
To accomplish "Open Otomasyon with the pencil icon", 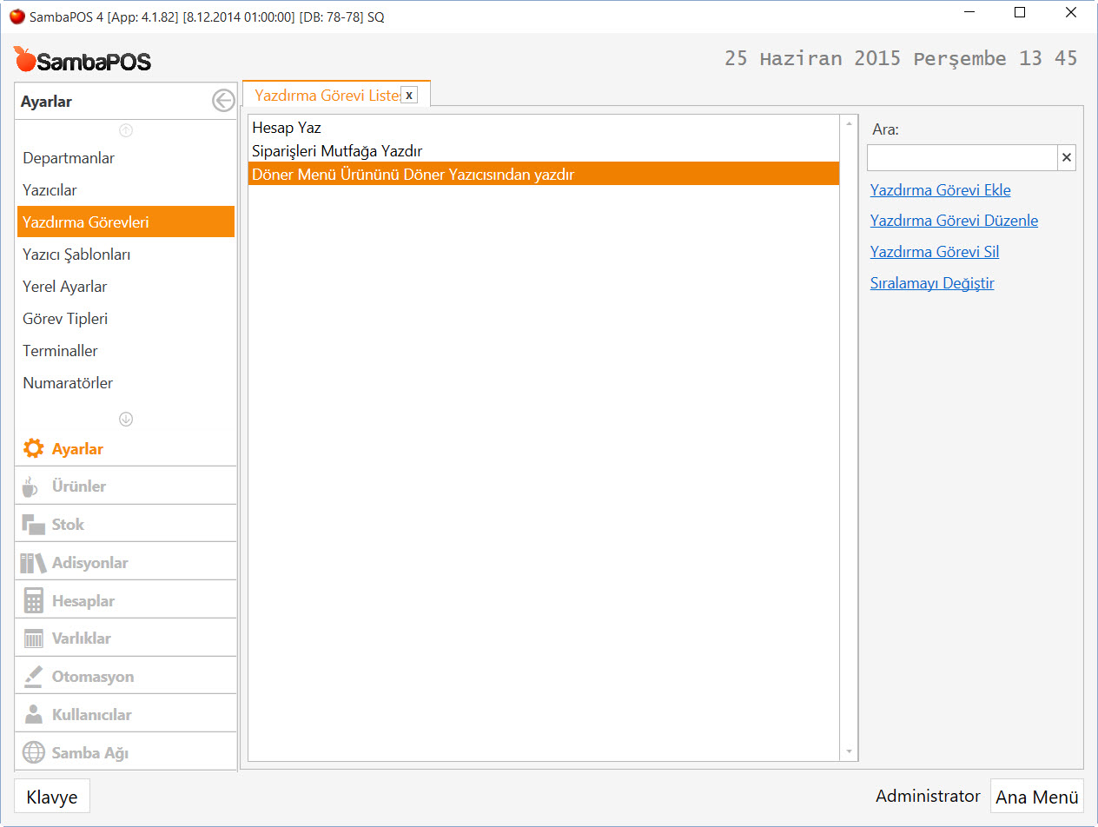I will [33, 677].
